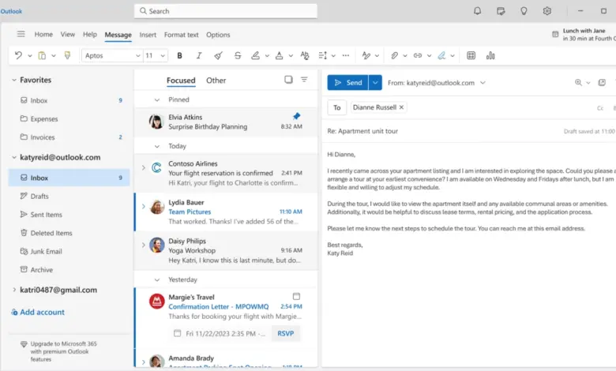Click RSVP on Margie's Travel email
This screenshot has width=616, height=371.
click(286, 333)
